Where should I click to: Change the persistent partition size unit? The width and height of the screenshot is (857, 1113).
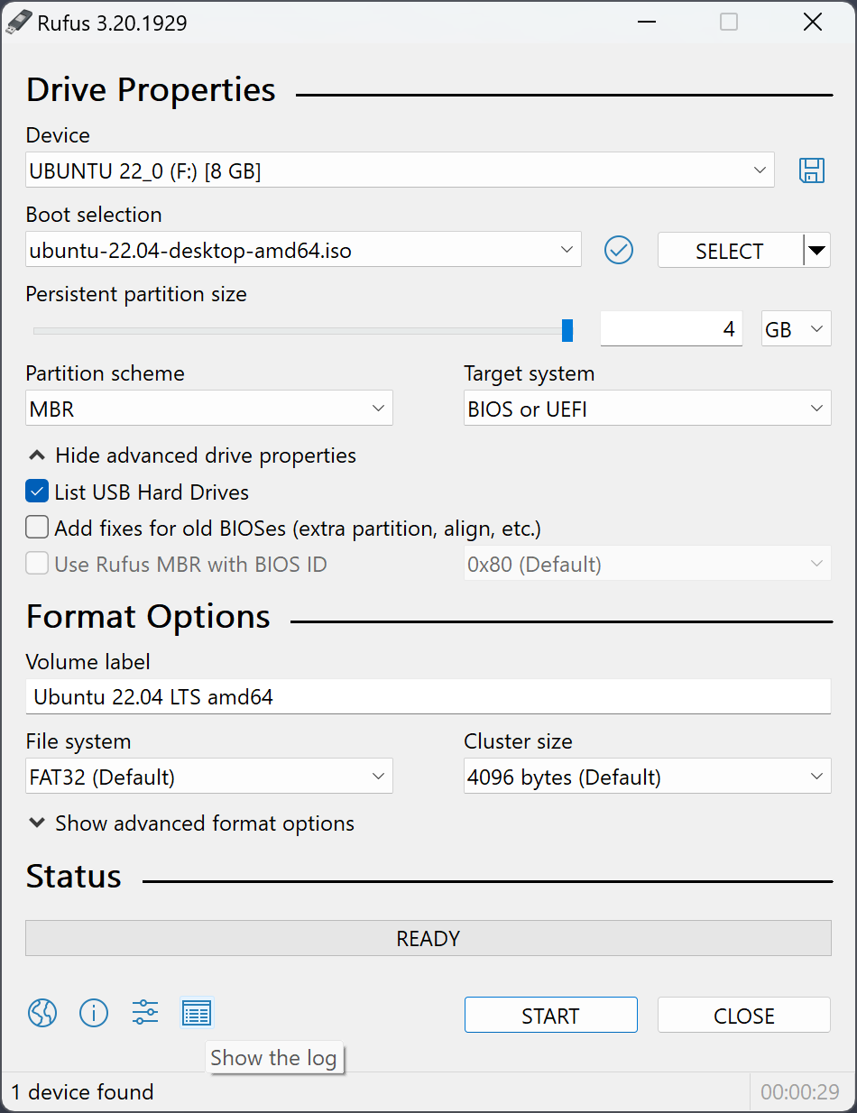(x=796, y=328)
